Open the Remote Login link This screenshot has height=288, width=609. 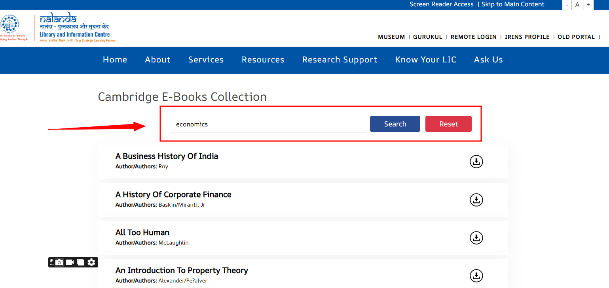click(473, 37)
